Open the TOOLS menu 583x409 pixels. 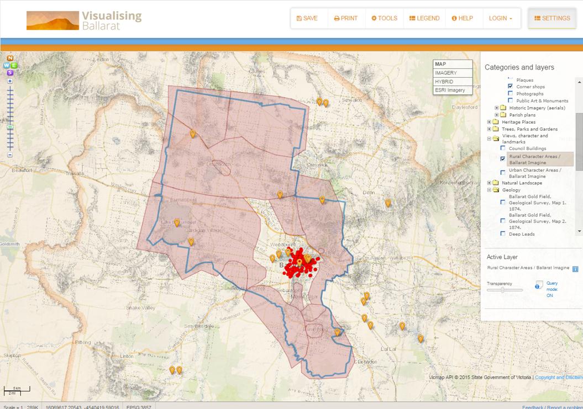click(384, 18)
